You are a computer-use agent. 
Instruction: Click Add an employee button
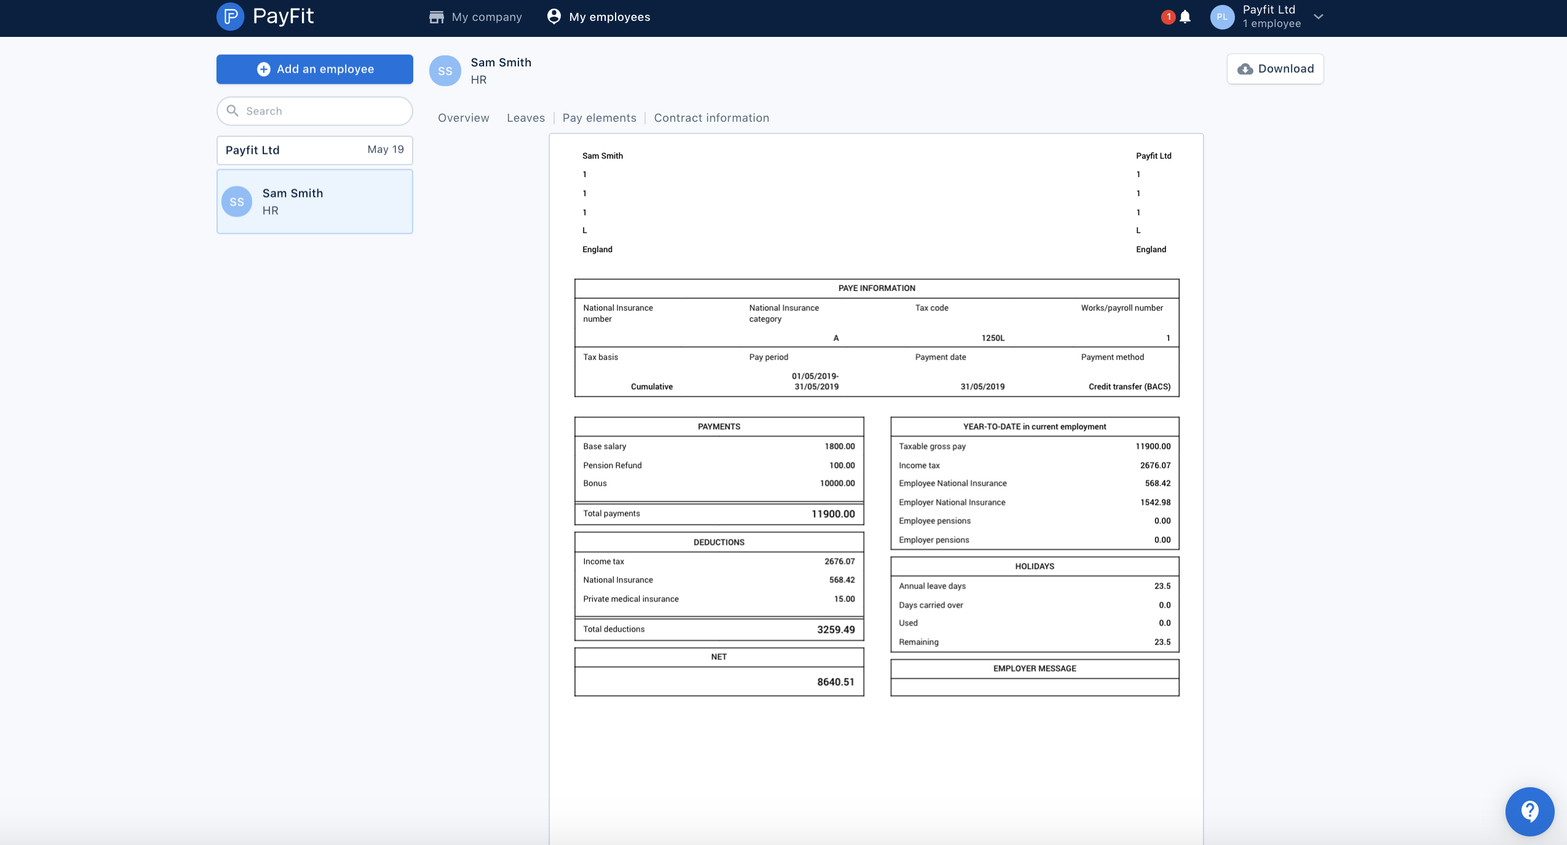[x=315, y=69]
